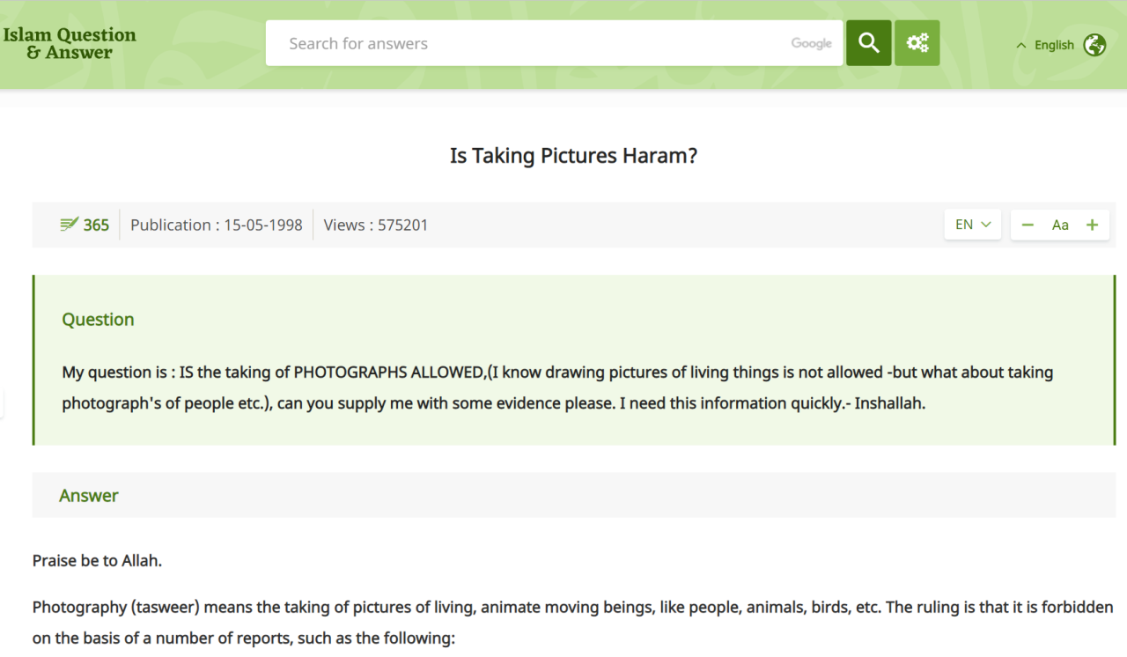Click the feather icon next to 365
Image resolution: width=1127 pixels, height=657 pixels.
point(70,224)
